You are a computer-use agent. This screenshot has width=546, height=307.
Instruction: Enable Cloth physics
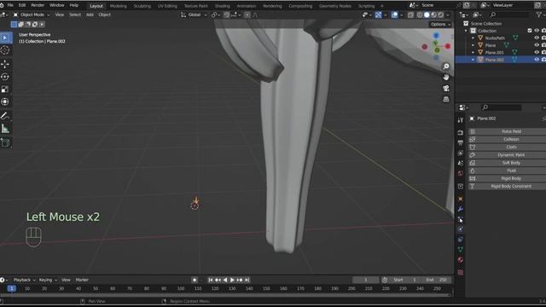click(x=508, y=147)
